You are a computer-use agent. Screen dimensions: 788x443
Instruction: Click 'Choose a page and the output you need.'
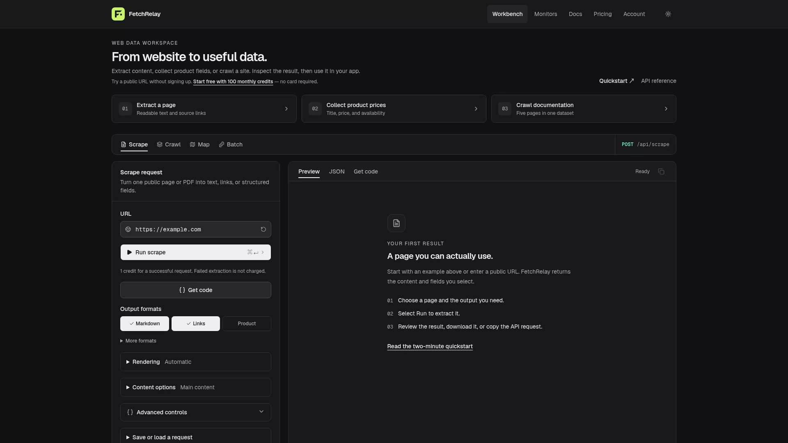451,300
